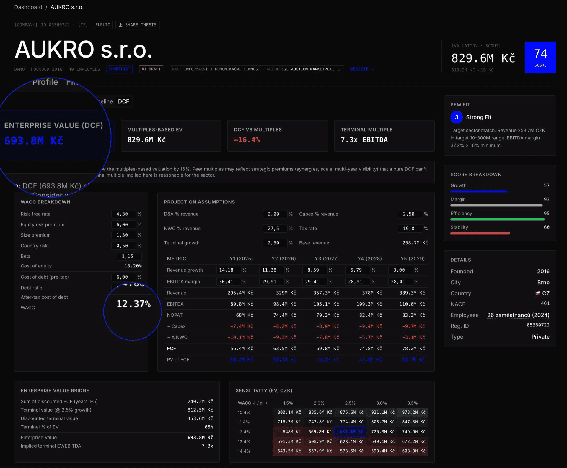Select the DCF tab

(123, 101)
